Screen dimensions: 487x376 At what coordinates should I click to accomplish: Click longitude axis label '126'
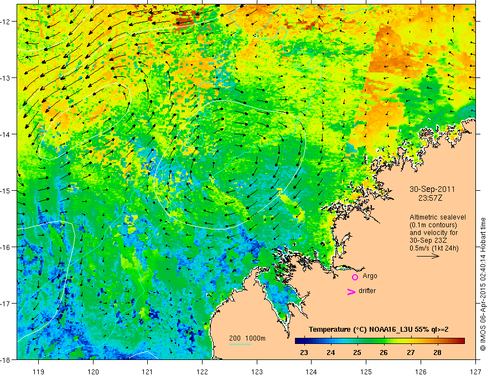421,372
